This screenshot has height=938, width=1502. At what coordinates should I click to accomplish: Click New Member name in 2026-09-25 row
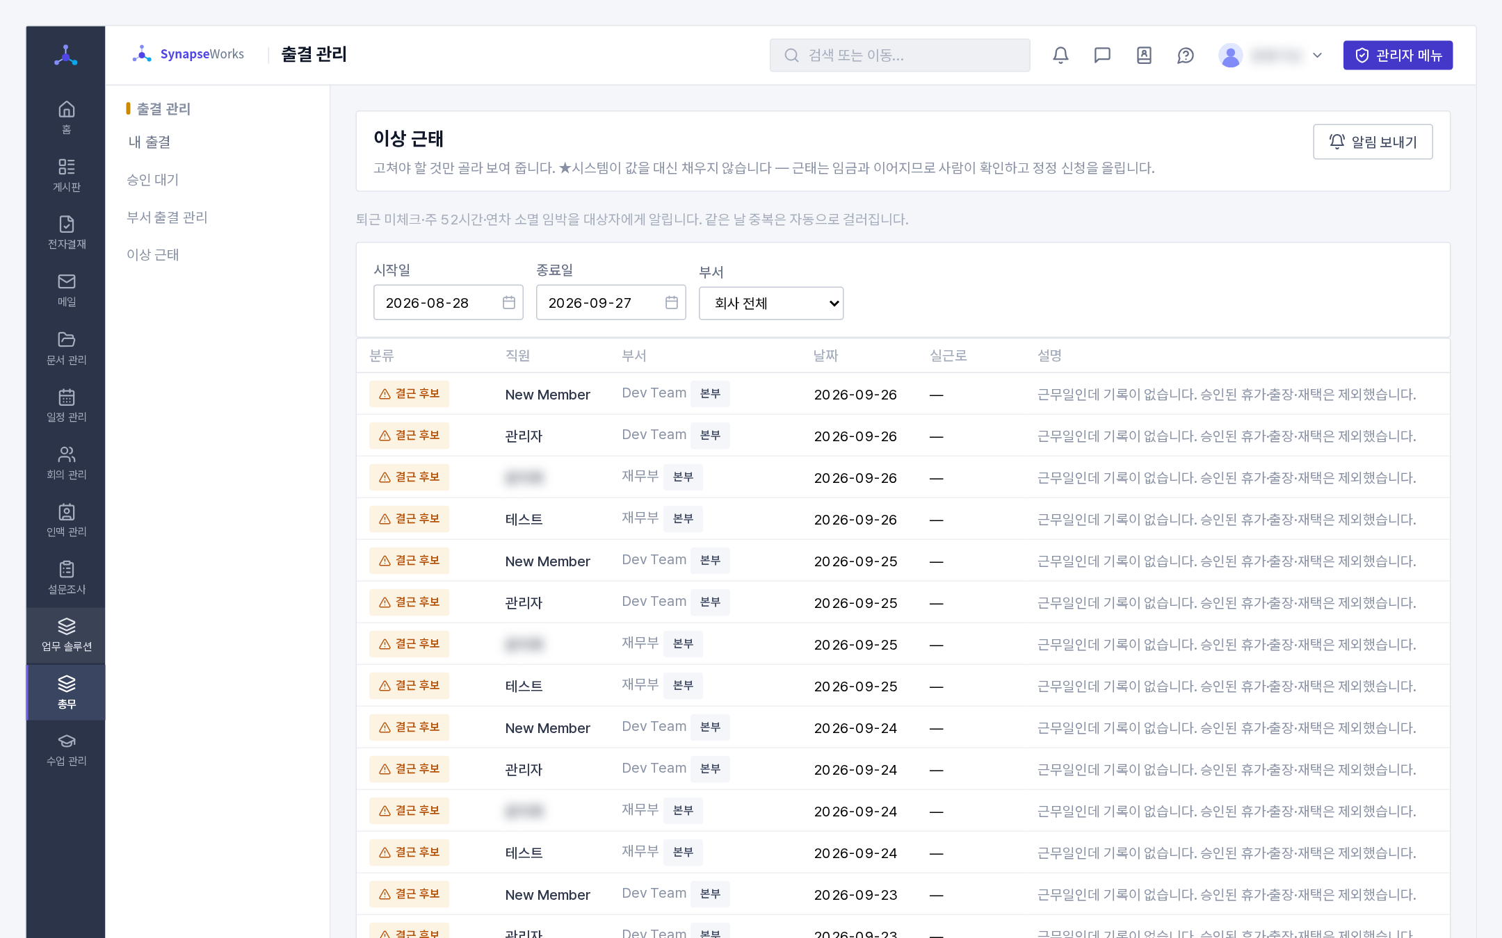click(548, 561)
